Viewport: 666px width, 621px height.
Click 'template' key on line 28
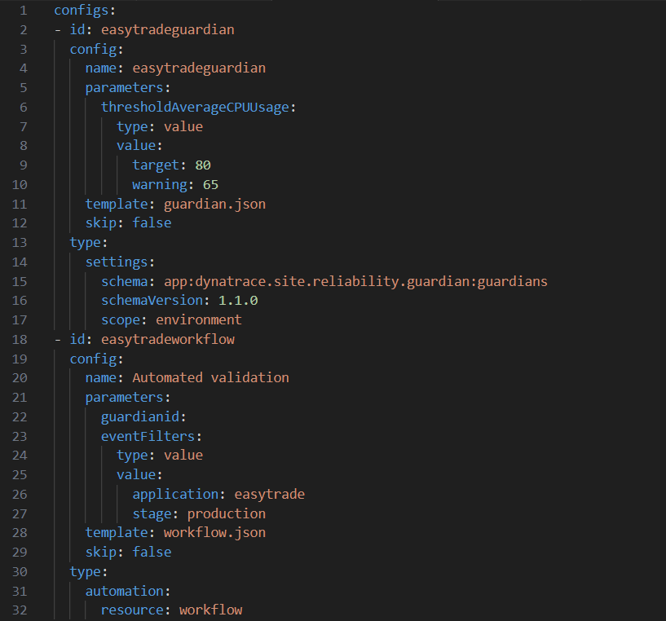point(117,533)
